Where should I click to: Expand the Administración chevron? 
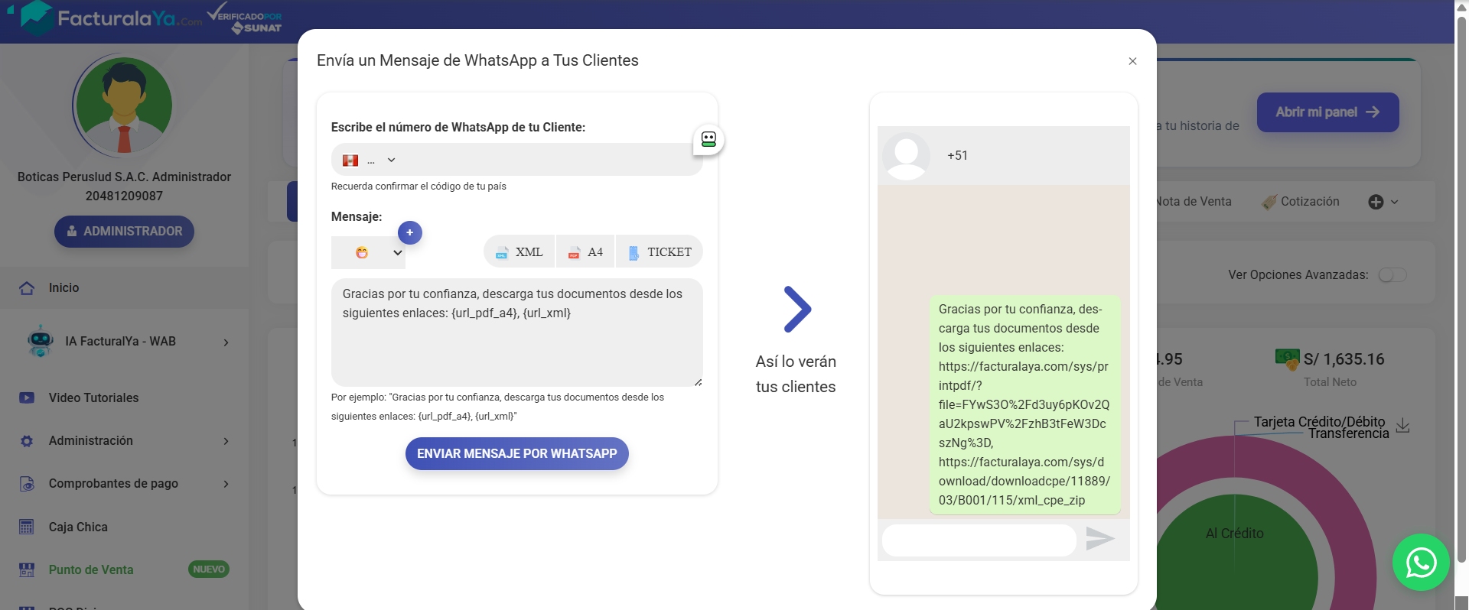click(226, 441)
